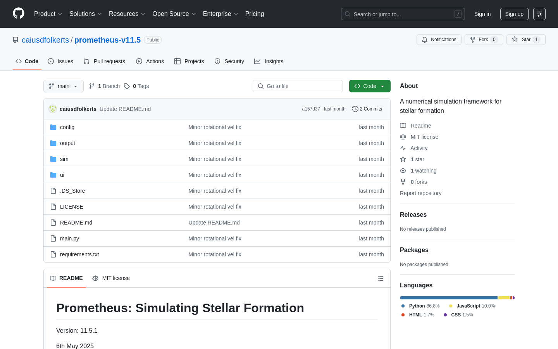The height and width of the screenshot is (349, 558).
Task: Open the config folder icon
Action: (x=53, y=127)
